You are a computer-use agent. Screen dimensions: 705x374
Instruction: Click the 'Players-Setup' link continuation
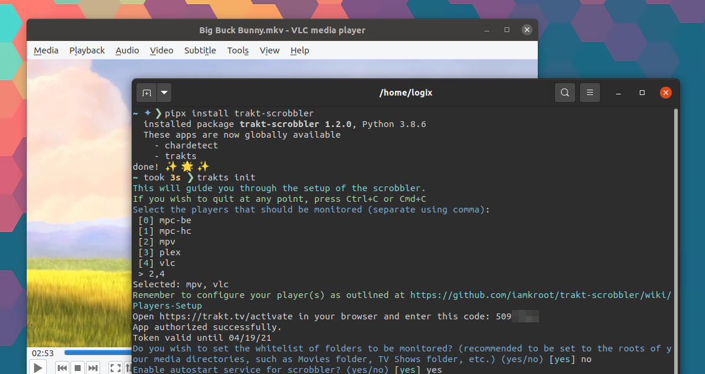click(x=167, y=306)
